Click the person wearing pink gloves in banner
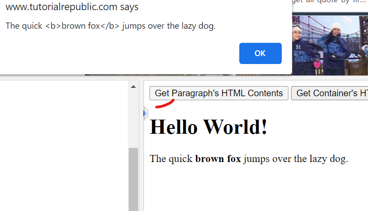The height and width of the screenshot is (211, 368). tap(310, 49)
